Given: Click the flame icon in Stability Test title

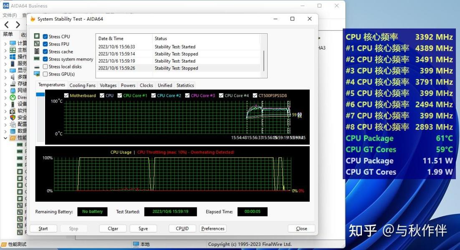Looking at the screenshot, I should 33,19.
